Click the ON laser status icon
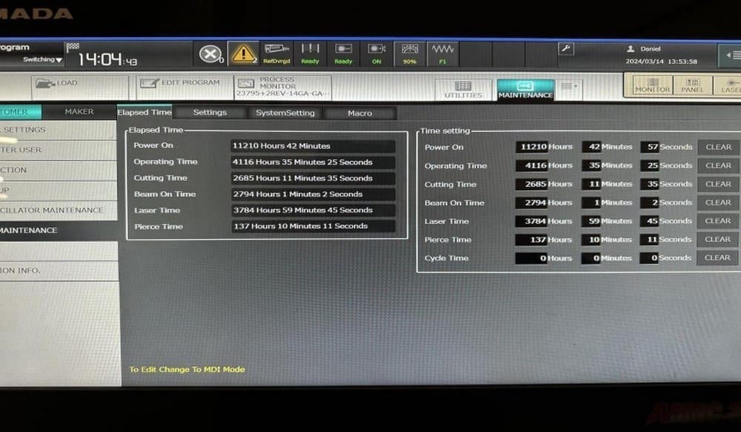The height and width of the screenshot is (432, 741). [x=376, y=54]
